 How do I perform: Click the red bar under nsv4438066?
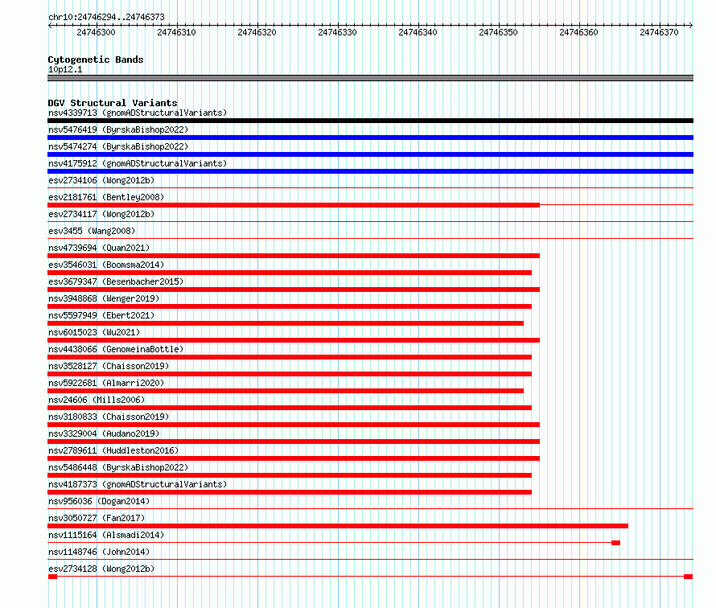click(x=290, y=357)
